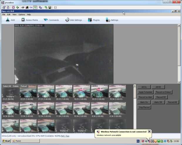Click the Ctrl-Esc send icon in VNC toolbar
Viewport: 182px width, 145px height.
click(x=27, y=8)
